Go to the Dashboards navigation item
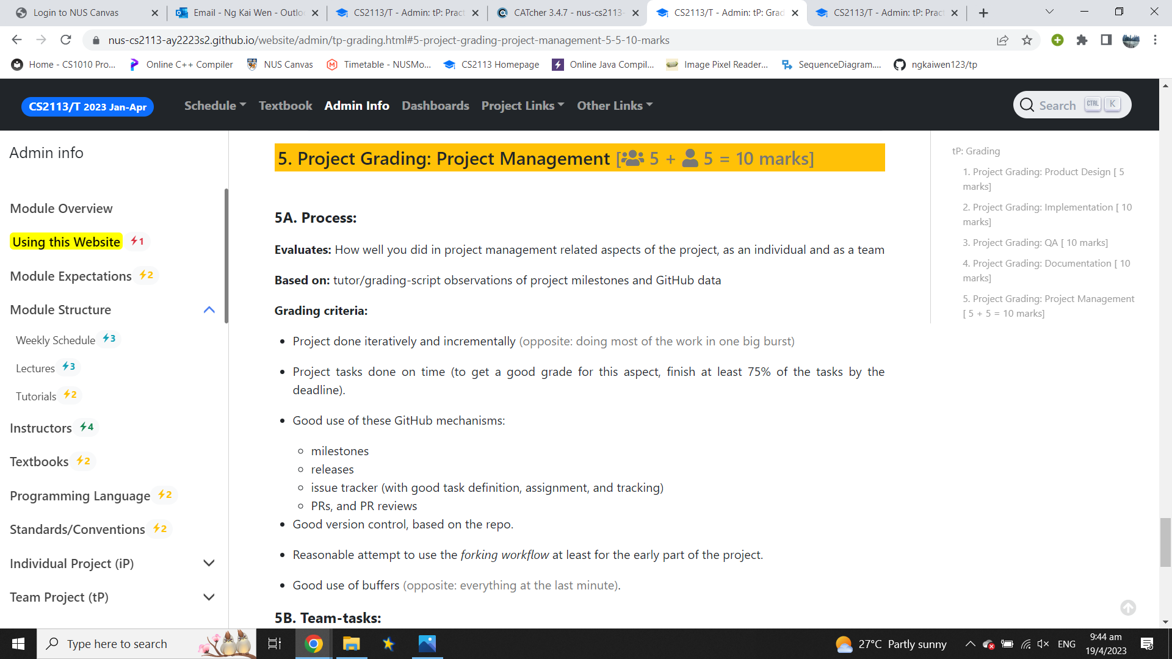Screen dimensions: 1172x659 click(435, 106)
